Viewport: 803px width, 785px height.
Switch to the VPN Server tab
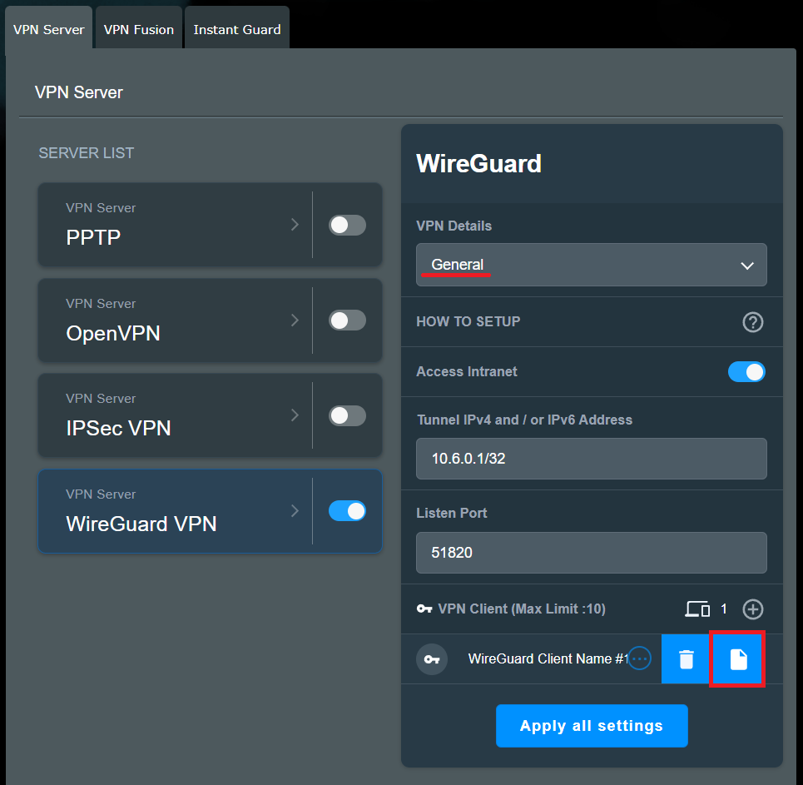48,29
